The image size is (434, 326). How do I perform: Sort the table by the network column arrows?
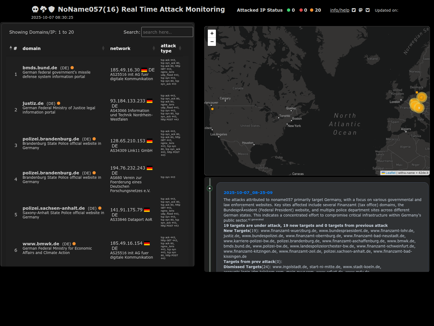click(x=154, y=48)
